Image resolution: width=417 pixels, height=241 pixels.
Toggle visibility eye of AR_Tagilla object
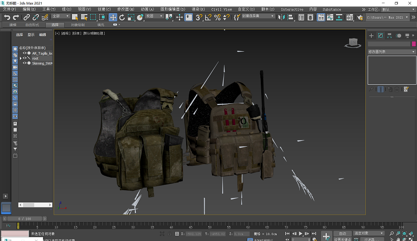tap(24, 53)
